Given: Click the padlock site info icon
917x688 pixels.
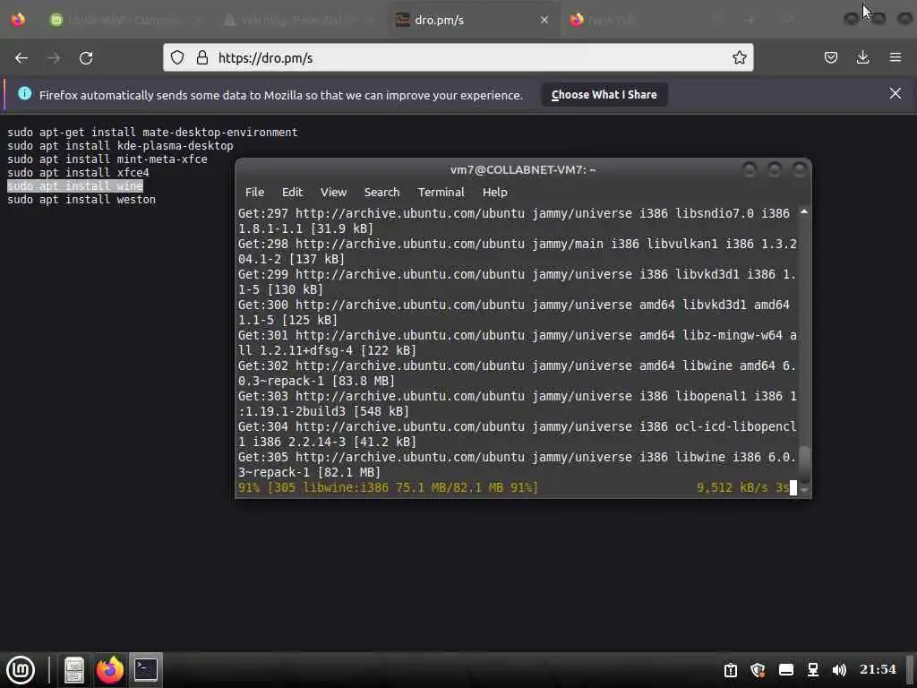Looking at the screenshot, I should point(202,57).
